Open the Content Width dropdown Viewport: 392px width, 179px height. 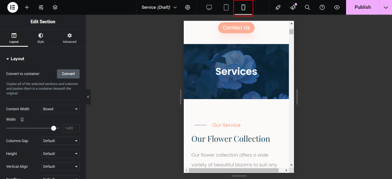point(60,109)
